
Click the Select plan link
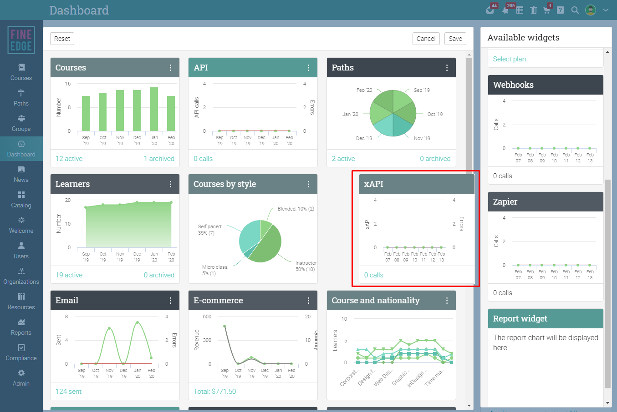[x=510, y=59]
